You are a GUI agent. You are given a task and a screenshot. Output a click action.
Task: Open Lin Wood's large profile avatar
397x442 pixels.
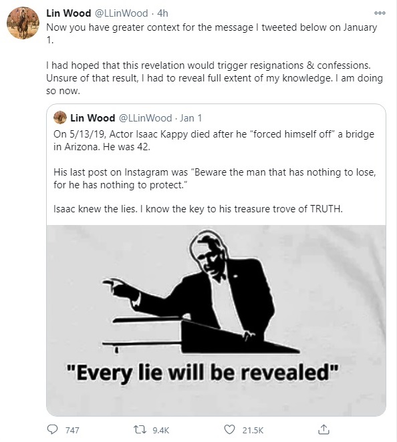pos(23,23)
